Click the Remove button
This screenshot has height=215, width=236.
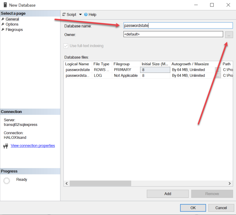coord(212,194)
